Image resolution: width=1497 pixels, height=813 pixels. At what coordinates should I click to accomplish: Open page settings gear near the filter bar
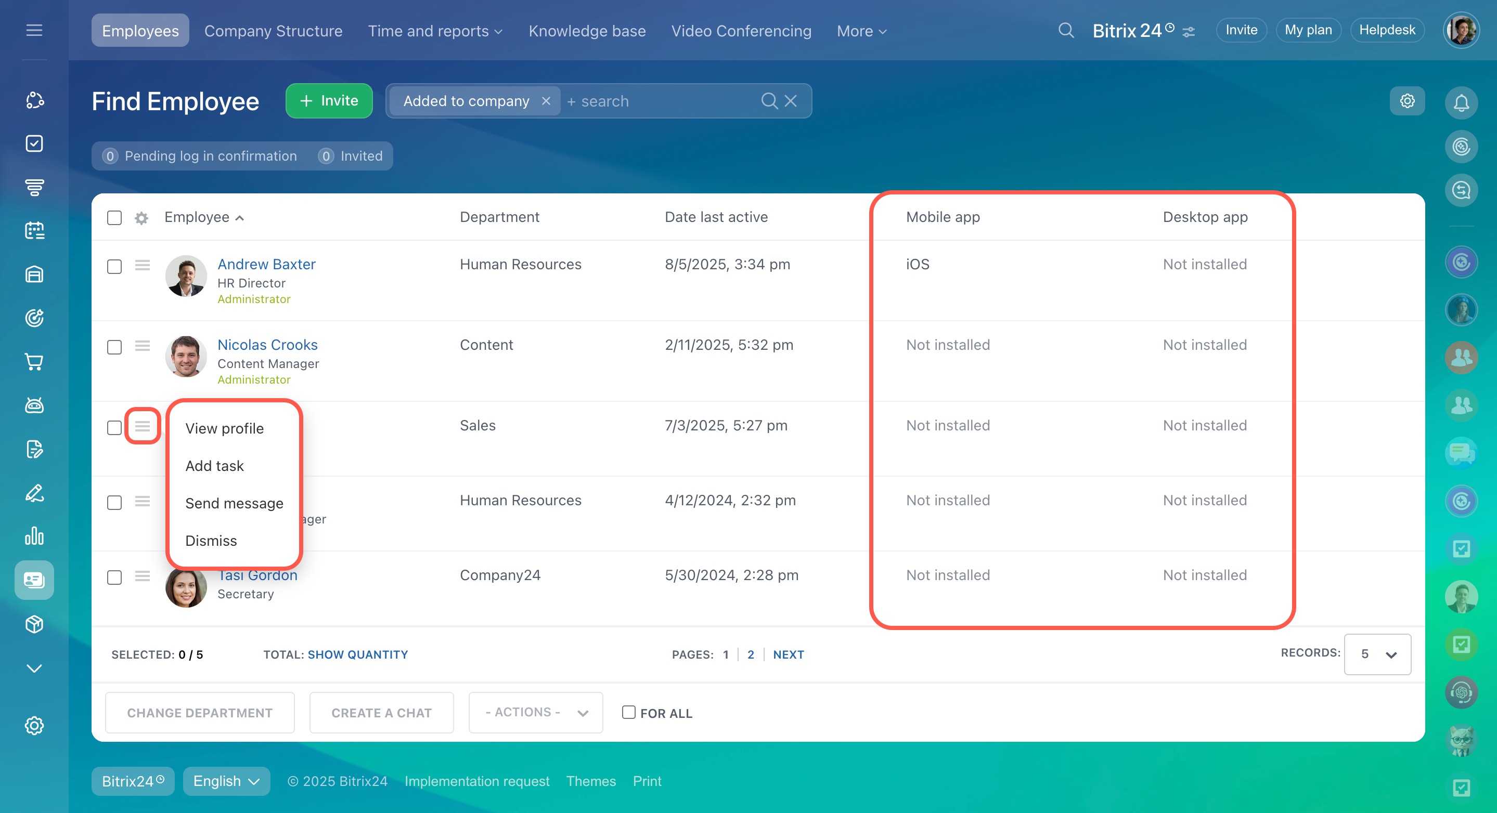click(1407, 101)
